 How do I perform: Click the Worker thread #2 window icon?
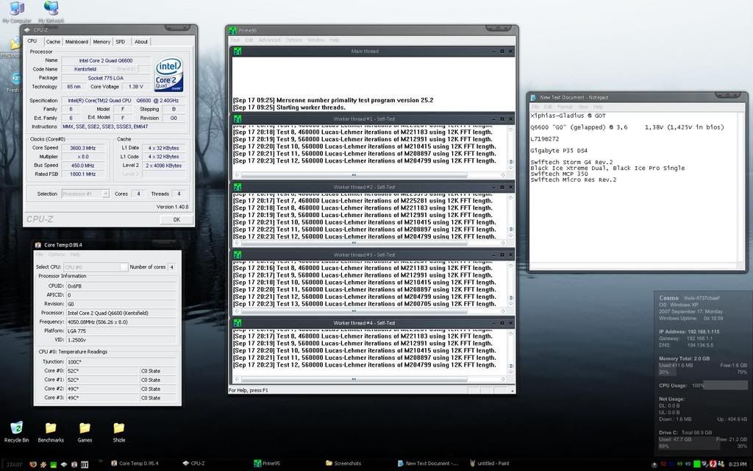[238, 187]
